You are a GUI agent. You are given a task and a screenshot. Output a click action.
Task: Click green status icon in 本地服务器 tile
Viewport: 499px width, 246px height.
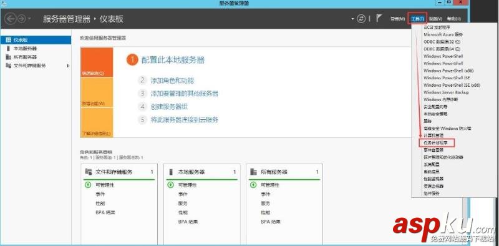click(x=170, y=185)
